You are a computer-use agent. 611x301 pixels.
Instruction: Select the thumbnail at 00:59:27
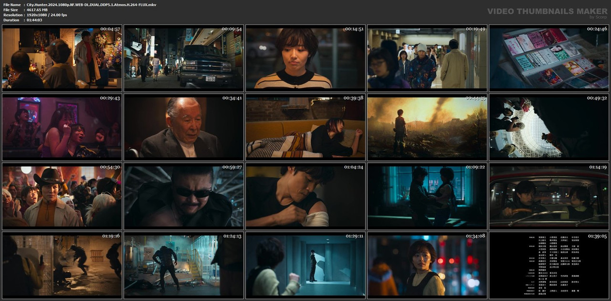(x=184, y=196)
